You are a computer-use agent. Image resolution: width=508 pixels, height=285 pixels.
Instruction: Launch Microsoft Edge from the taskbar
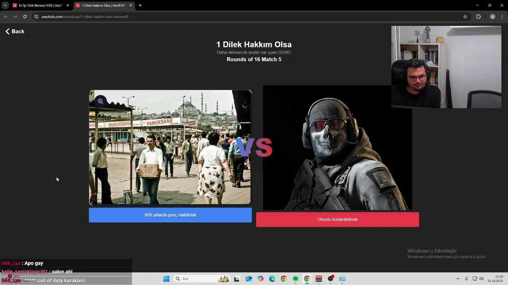tap(272, 279)
